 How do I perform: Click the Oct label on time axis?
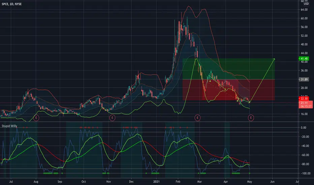tap(84, 182)
